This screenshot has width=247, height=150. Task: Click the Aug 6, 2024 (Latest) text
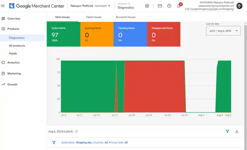coord(61,131)
